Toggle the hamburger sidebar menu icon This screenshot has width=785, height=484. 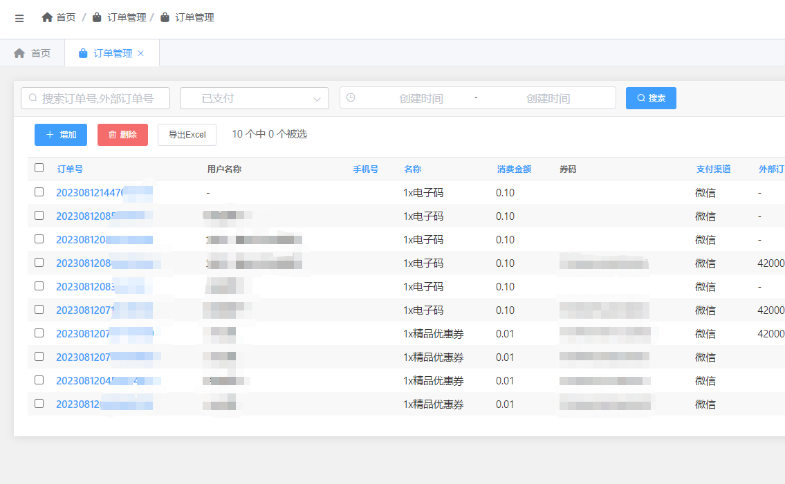tap(19, 18)
